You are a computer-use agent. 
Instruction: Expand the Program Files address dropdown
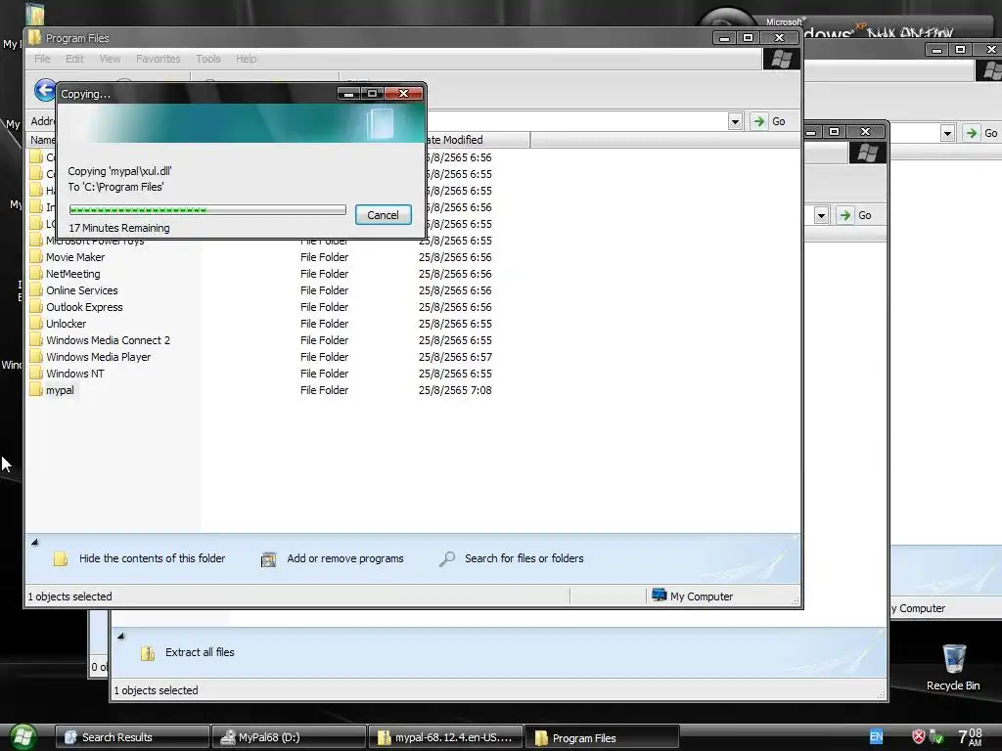point(735,121)
